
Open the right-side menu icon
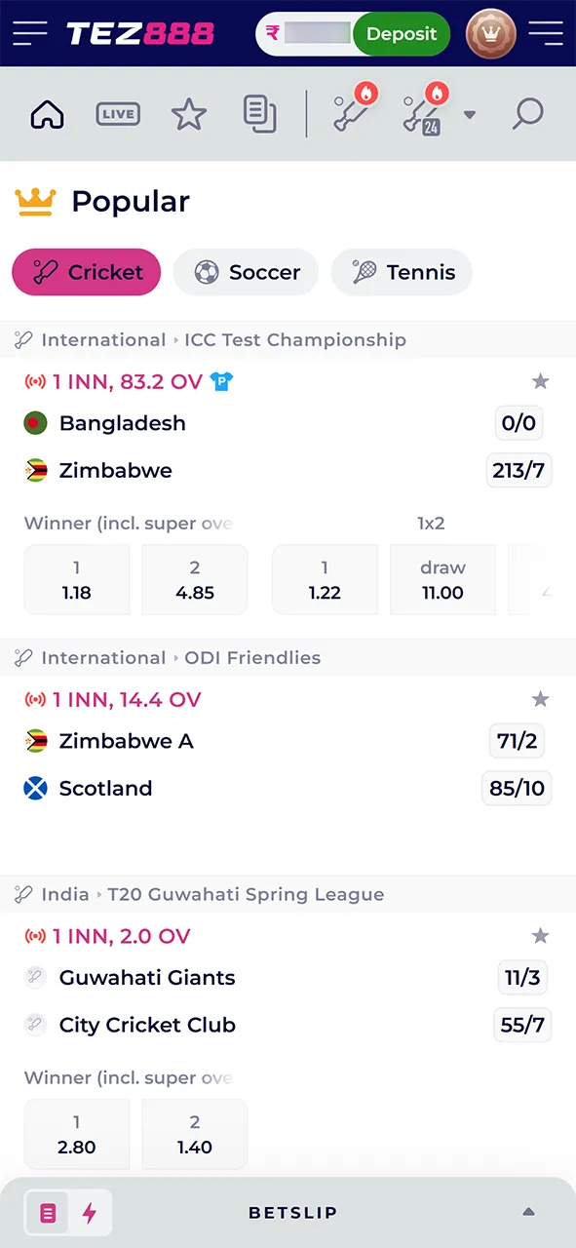pos(546,34)
